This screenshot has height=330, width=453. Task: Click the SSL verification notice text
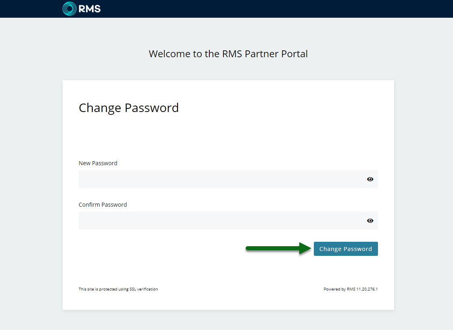(118, 289)
